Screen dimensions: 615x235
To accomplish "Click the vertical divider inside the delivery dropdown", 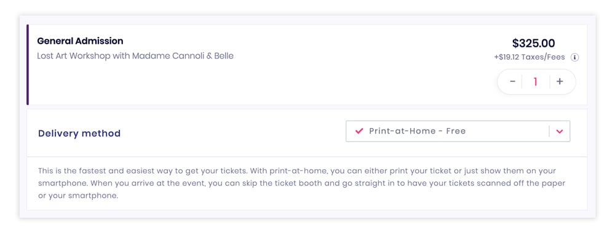I will pos(549,132).
